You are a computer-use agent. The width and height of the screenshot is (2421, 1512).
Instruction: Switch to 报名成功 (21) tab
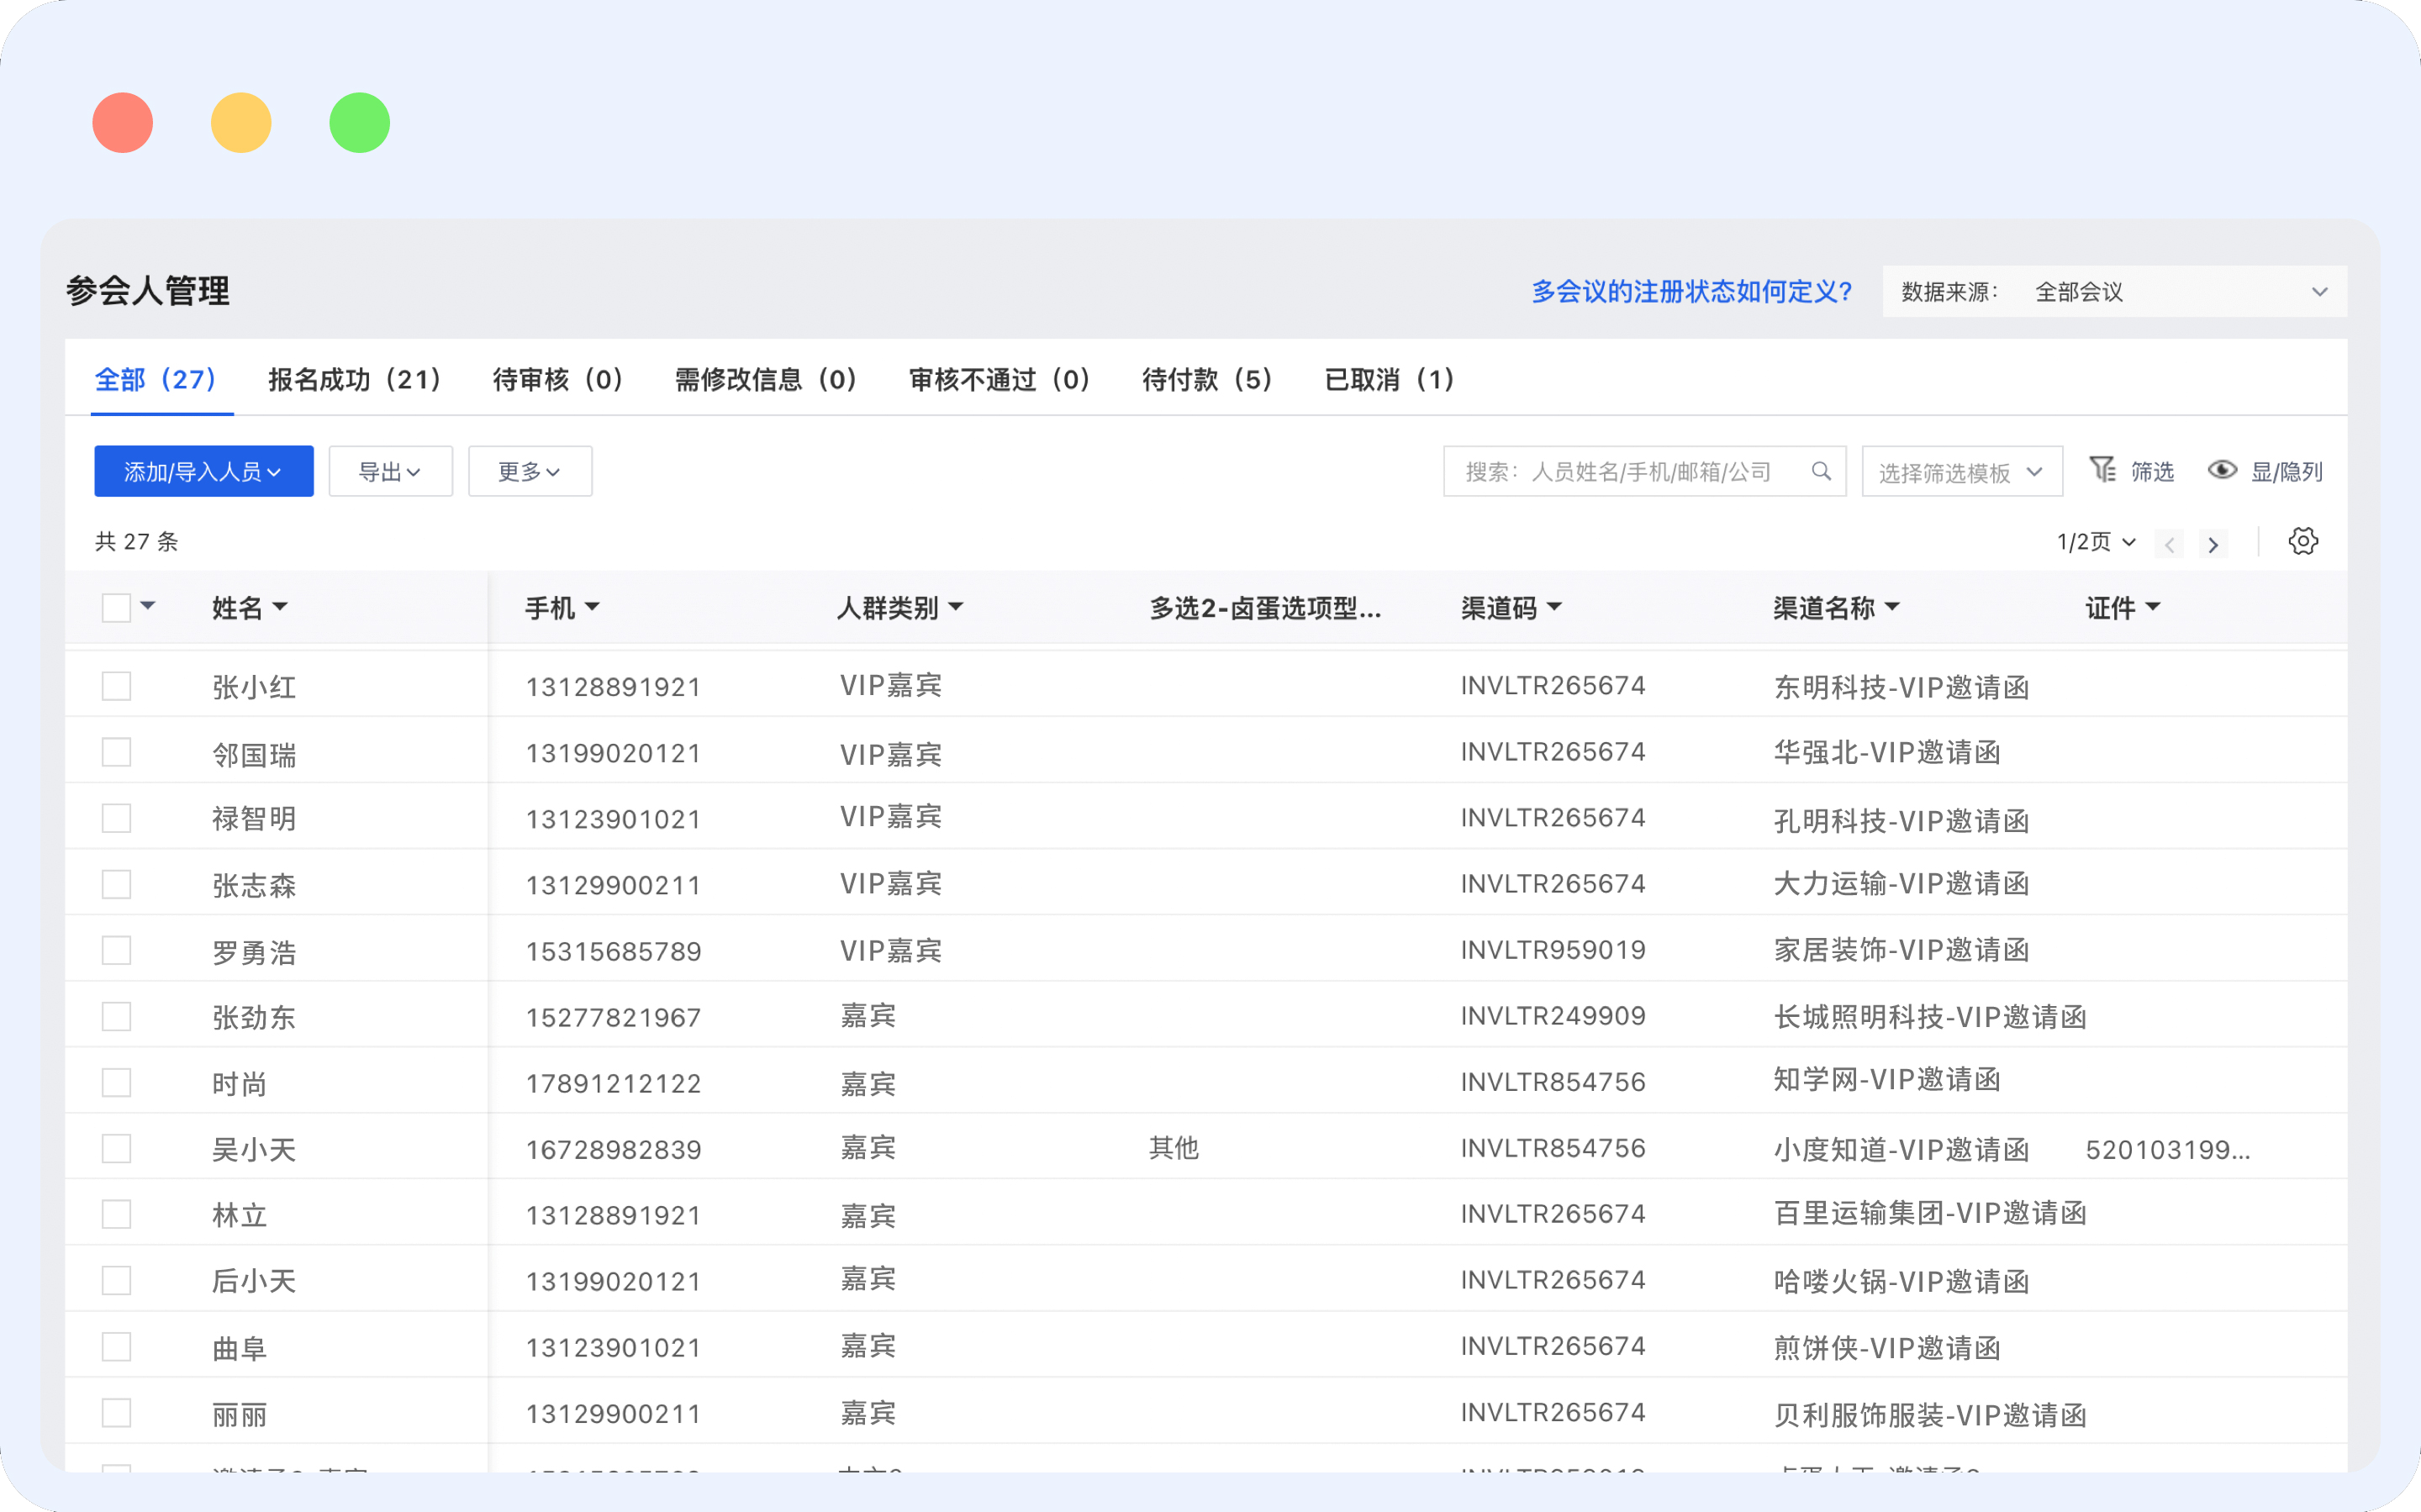[x=355, y=380]
